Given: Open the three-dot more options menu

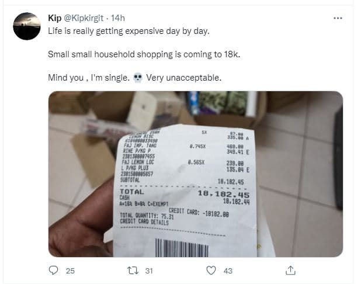Looking at the screenshot, I should pyautogui.click(x=338, y=18).
